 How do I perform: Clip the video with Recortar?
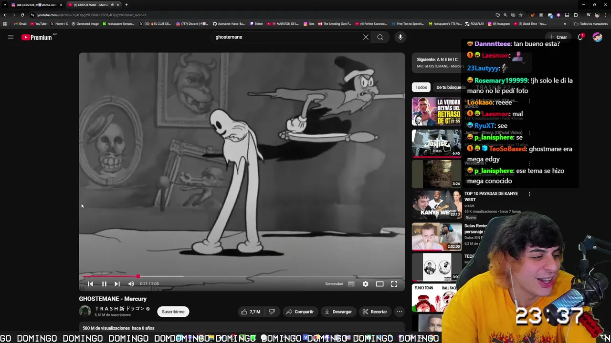point(375,312)
